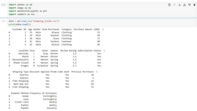Click the "Turquoise" color value
197x111 pixels.
coord(42,66)
